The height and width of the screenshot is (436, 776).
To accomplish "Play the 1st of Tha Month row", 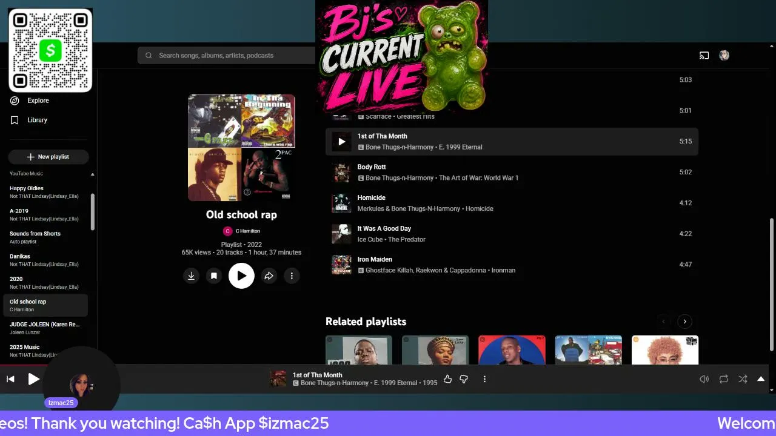I will coord(341,142).
